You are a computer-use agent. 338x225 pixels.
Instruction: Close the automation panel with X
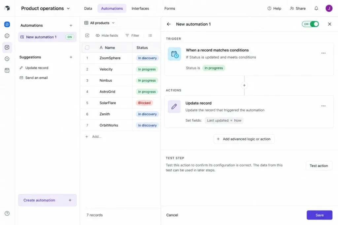[x=330, y=24]
